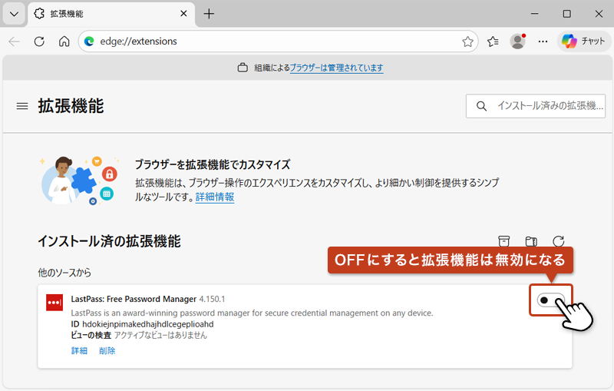Click the edge://extensions address bar

(278, 41)
